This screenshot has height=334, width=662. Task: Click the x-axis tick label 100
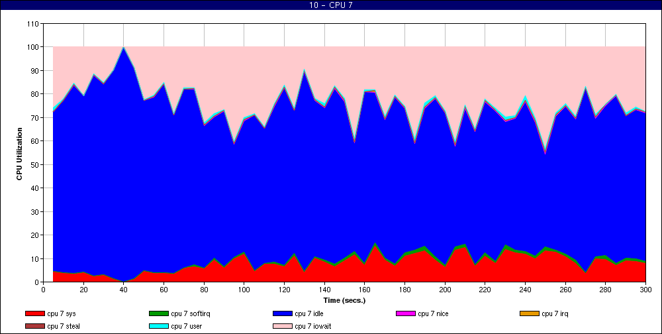tap(244, 290)
